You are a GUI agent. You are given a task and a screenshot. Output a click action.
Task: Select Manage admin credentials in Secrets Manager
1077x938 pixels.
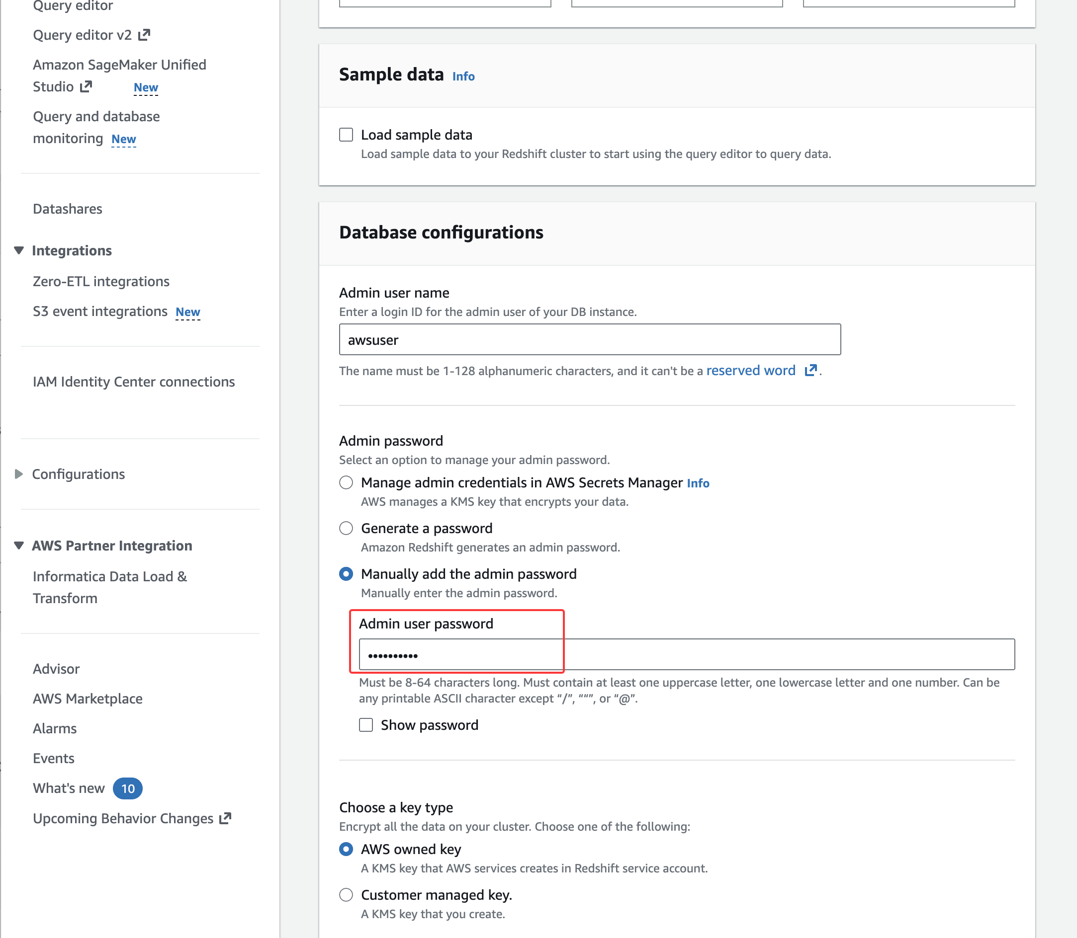(x=346, y=482)
